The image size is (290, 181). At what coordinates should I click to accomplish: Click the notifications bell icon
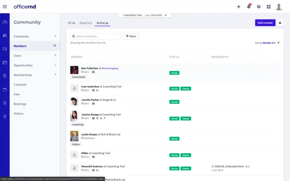point(248,6)
